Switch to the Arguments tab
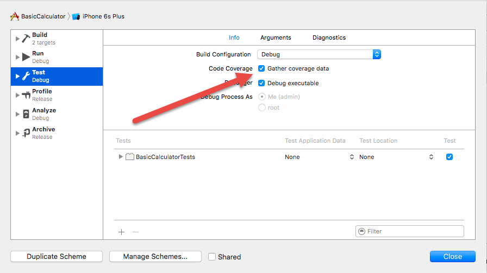The image size is (487, 273). [x=276, y=37]
